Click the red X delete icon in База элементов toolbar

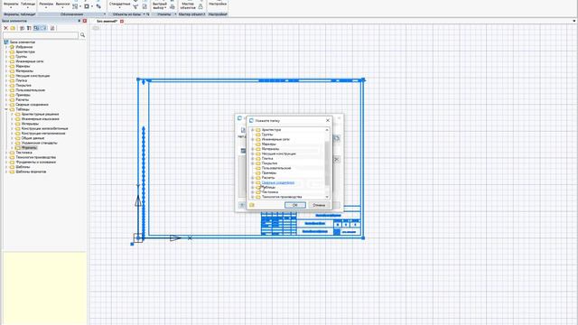coord(5,28)
